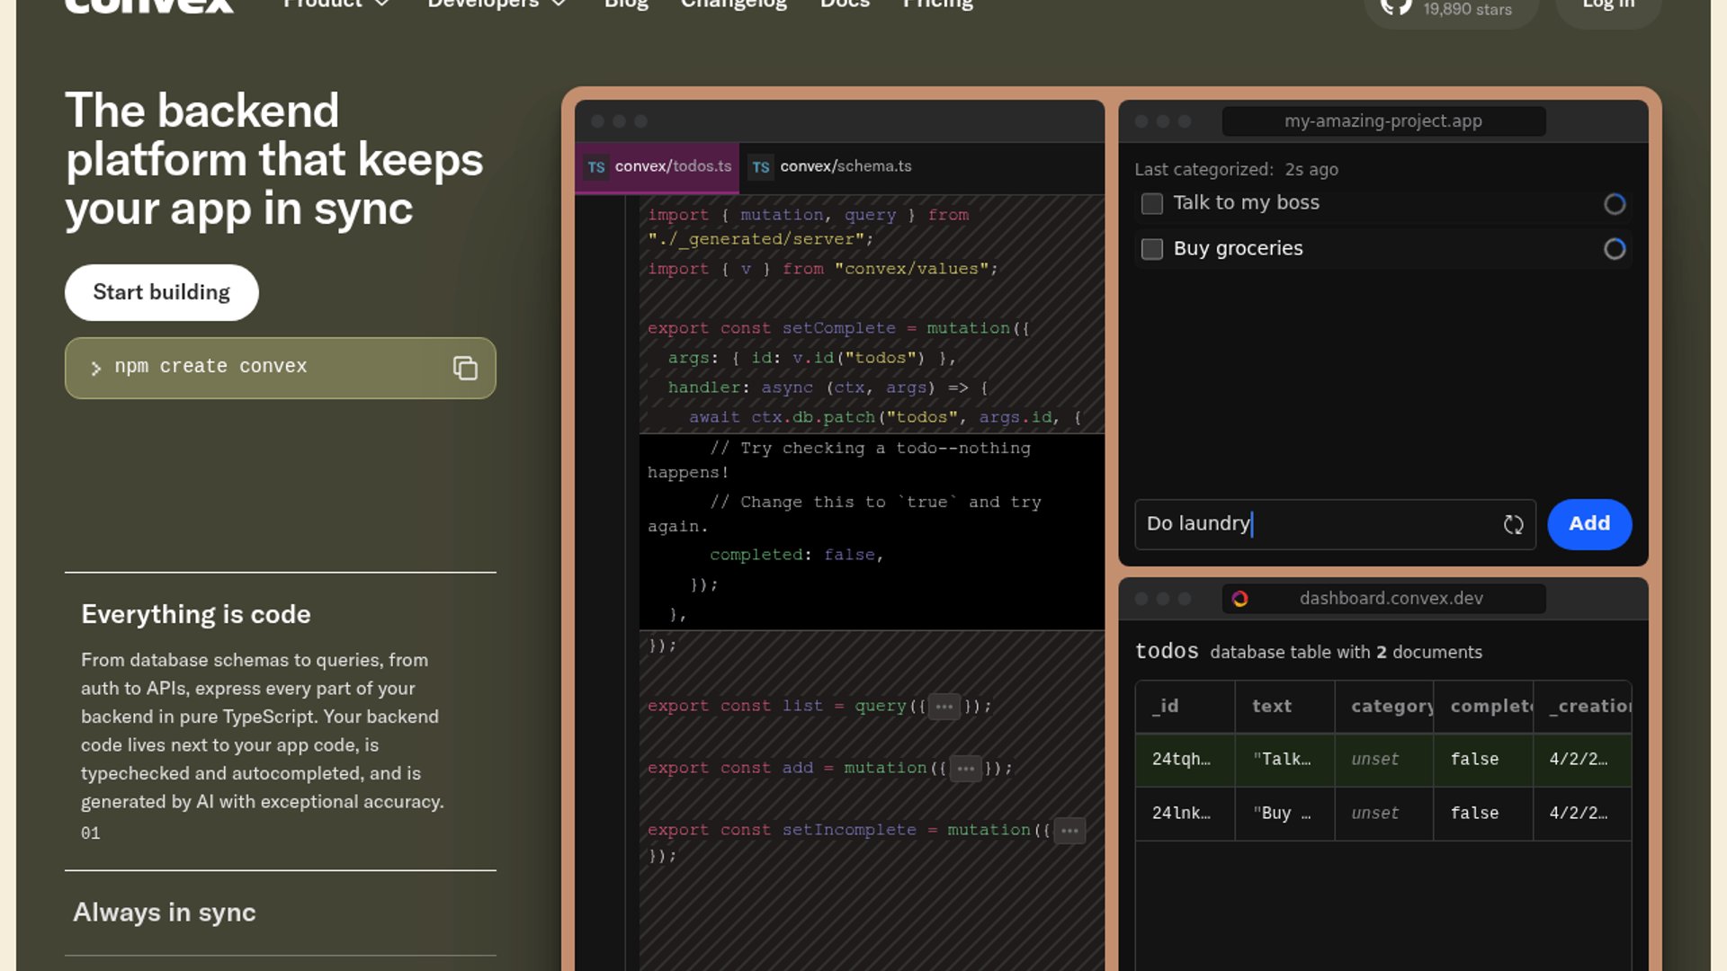The height and width of the screenshot is (971, 1727).
Task: Expand the collapsed list query code block
Action: pos(944,707)
